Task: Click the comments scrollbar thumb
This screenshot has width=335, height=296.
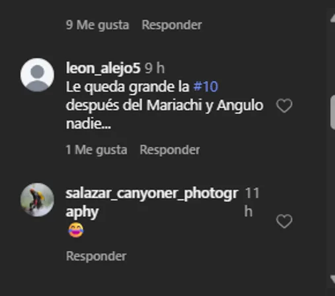Action: (332, 112)
